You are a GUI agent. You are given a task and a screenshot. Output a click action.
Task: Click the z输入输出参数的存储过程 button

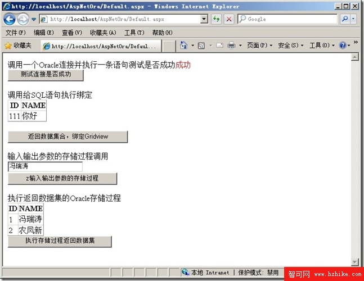coord(62,178)
